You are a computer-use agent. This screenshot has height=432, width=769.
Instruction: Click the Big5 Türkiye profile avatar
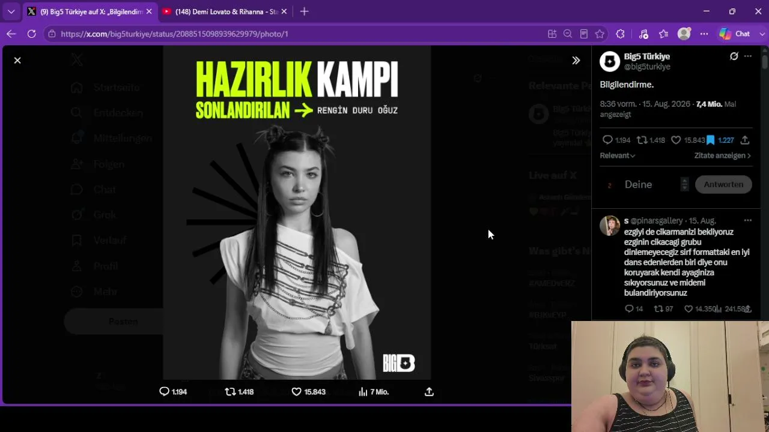click(x=610, y=61)
